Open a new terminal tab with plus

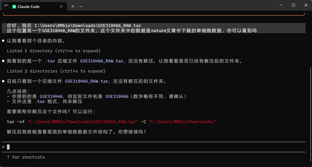tap(73, 6)
